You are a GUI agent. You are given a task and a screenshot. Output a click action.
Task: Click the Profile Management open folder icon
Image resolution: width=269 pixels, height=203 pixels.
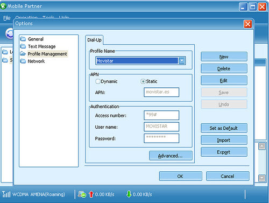point(23,54)
